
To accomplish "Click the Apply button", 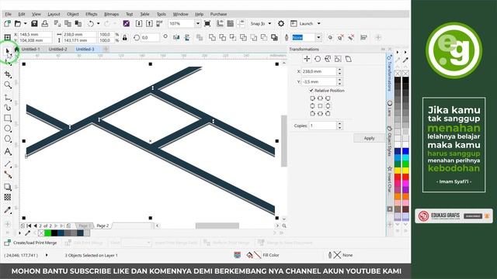I will point(370,138).
